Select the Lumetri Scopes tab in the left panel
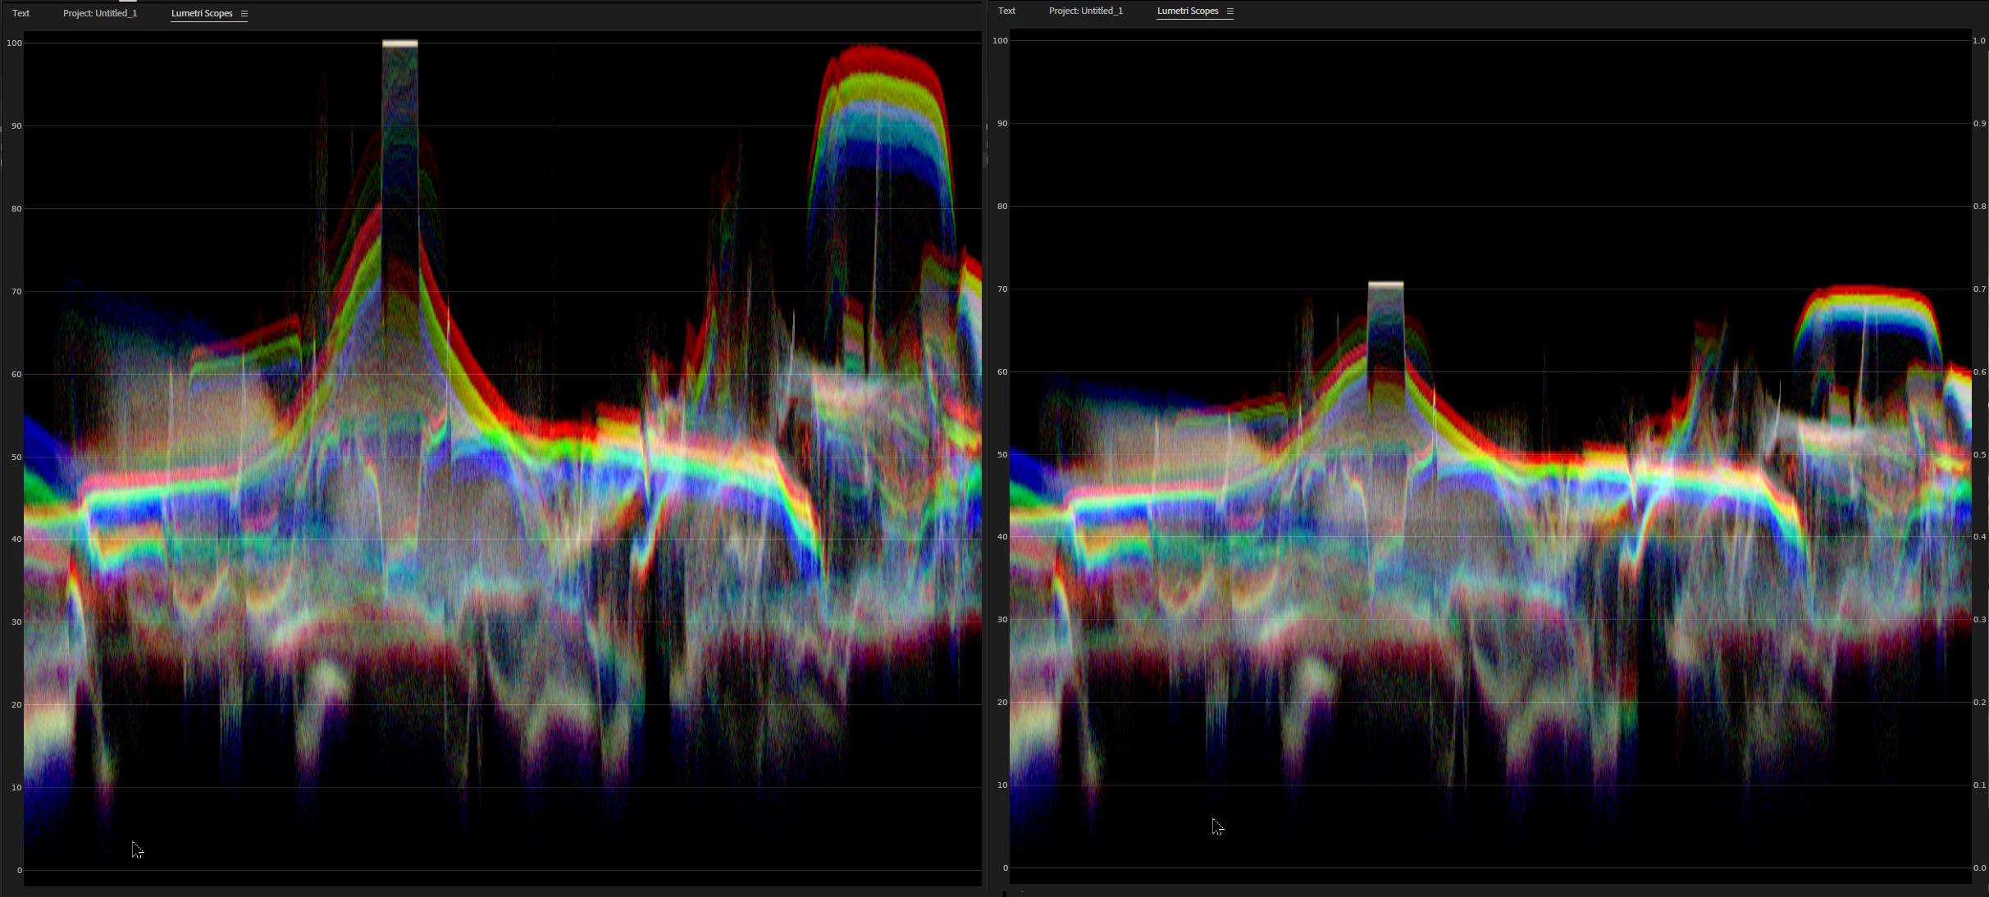 click(202, 13)
